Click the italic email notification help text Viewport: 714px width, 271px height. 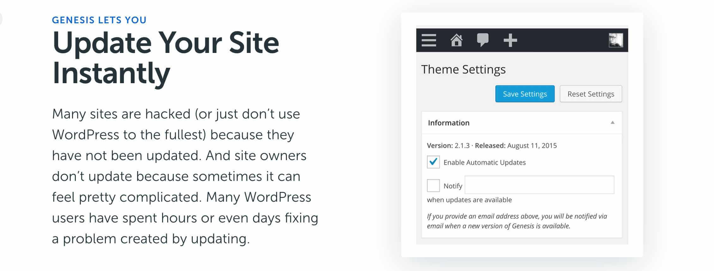[x=517, y=221]
